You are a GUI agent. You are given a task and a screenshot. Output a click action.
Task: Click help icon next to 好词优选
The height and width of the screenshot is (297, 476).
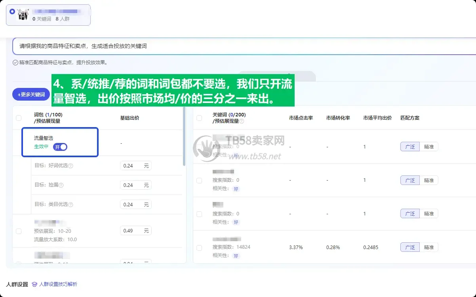pyautogui.click(x=71, y=166)
